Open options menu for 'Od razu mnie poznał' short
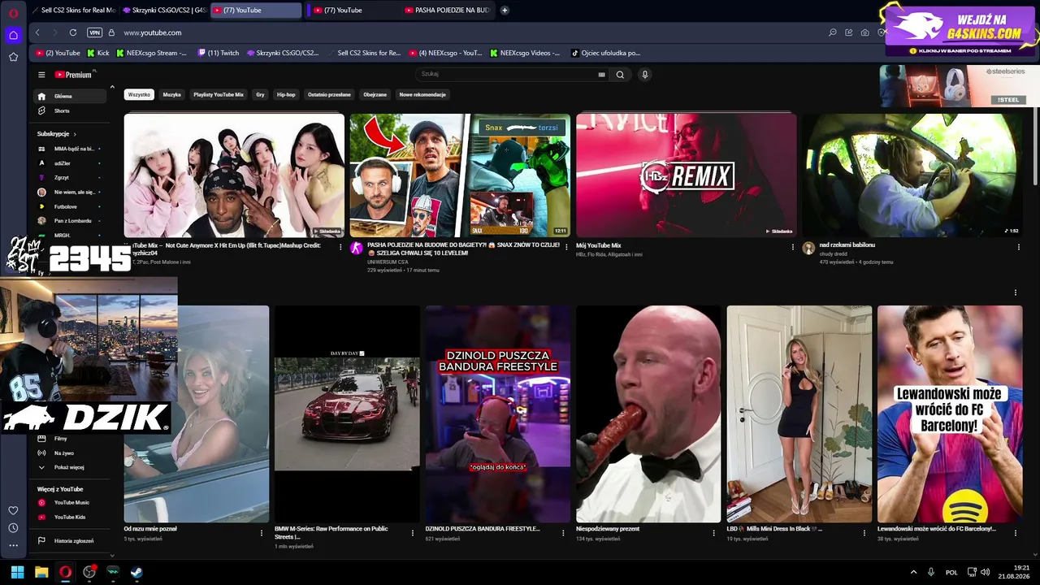The height and width of the screenshot is (585, 1040). click(262, 533)
